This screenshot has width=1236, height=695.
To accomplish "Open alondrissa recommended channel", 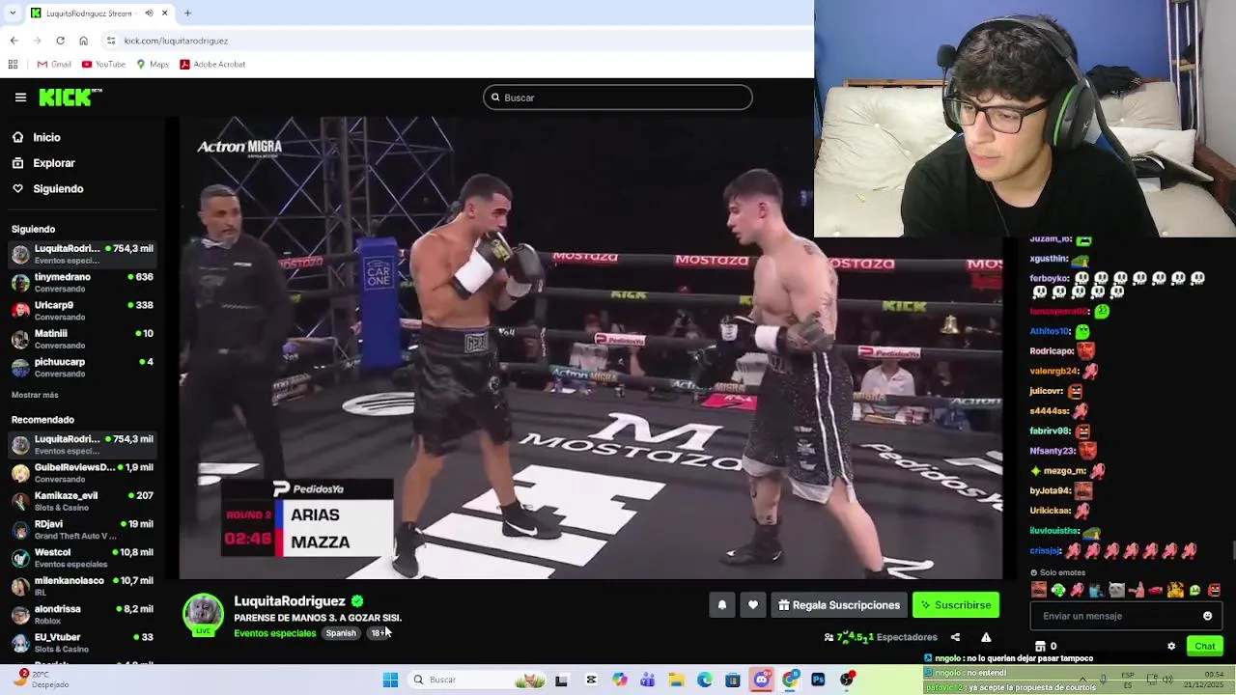I will [x=83, y=615].
